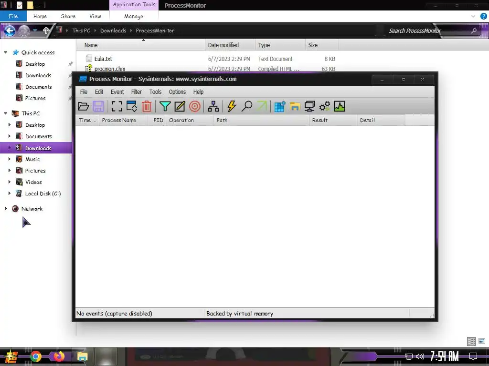Open the Options menu
Viewport: 489px width, 366px height.
pos(177,92)
